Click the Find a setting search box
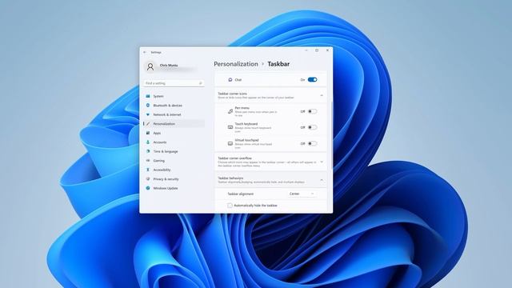This screenshot has width=512, height=288. [174, 83]
